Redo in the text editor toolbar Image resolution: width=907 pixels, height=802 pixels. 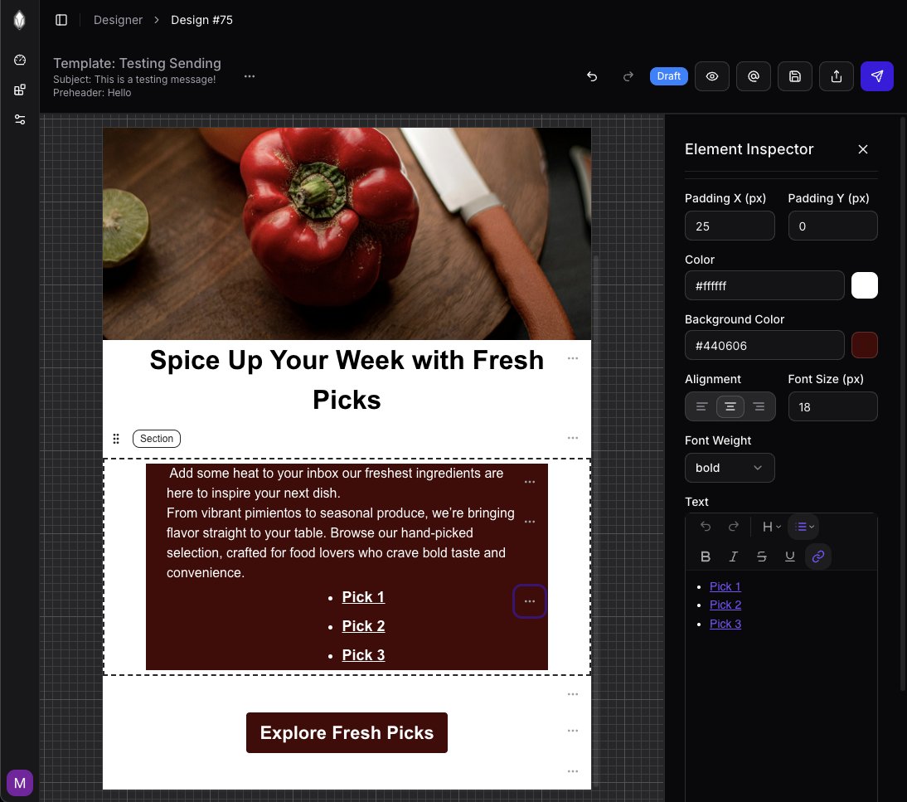pos(734,527)
